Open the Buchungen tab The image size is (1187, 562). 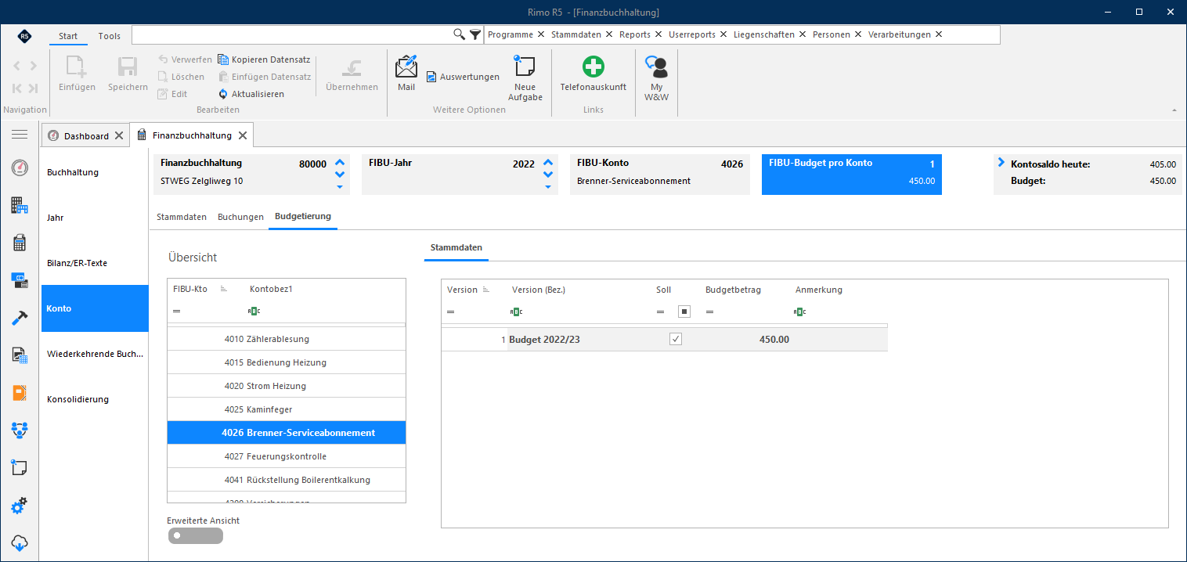point(240,217)
